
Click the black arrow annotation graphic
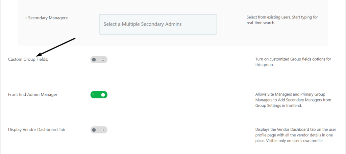click(x=56, y=47)
